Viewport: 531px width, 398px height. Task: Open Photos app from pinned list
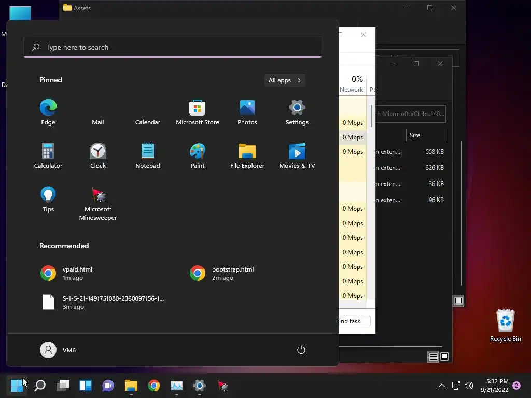247,112
